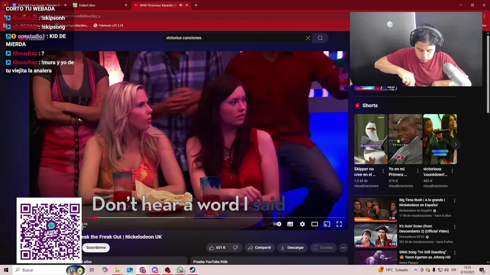Open Skipper penguin short thumbnail
This screenshot has width=490, height=275.
[x=371, y=139]
